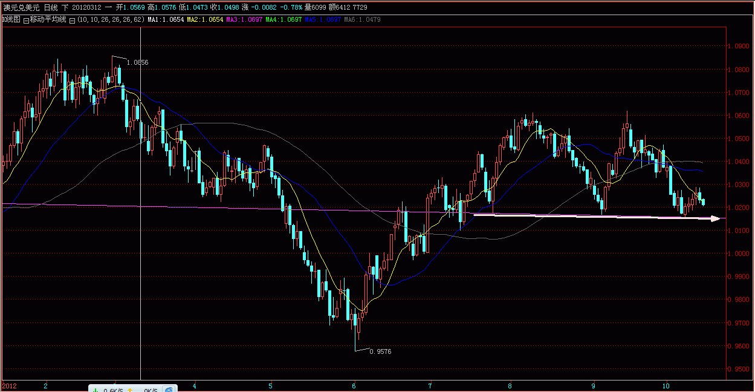755x392 pixels.
Task: Click the 1.0700 price axis label
Action: point(739,93)
